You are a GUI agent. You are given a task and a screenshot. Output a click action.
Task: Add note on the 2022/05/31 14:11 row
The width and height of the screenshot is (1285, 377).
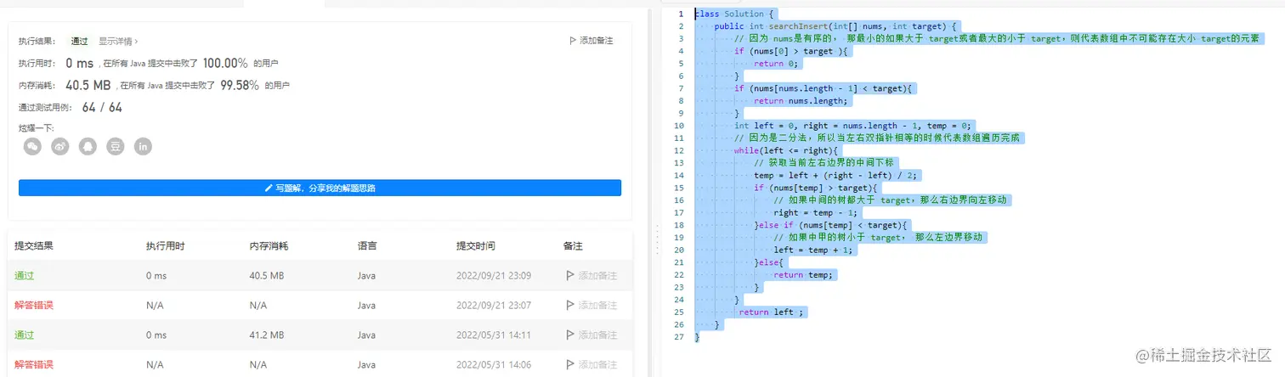pyautogui.click(x=591, y=335)
